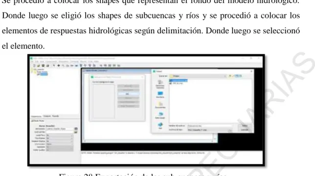Click Move Down button in Background Maps dialog
The width and height of the screenshot is (315, 176).
click(x=128, y=90)
